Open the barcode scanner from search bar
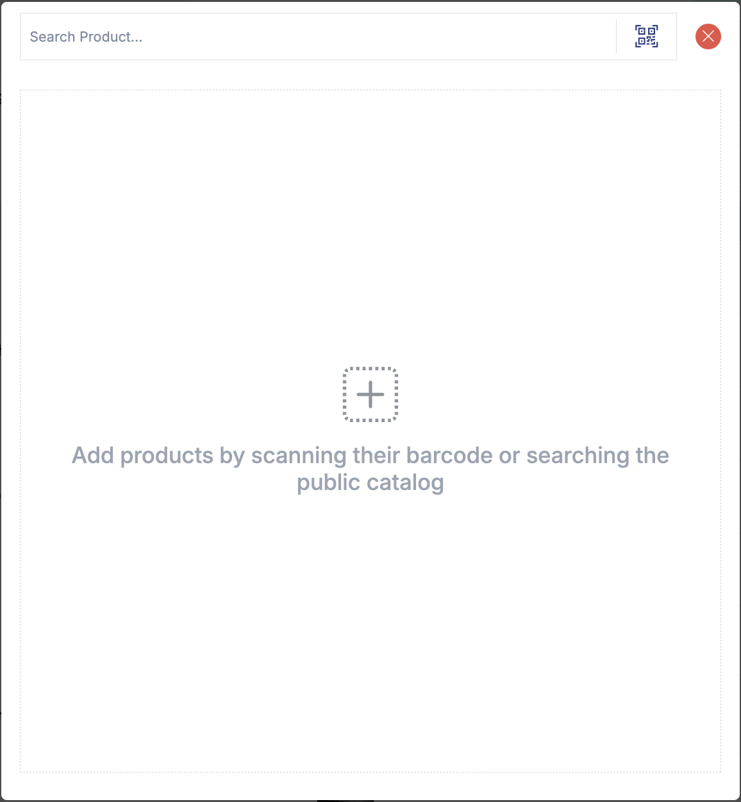The image size is (741, 802). pos(646,37)
